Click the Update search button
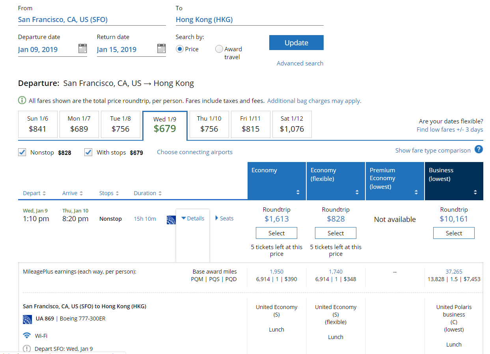 point(296,43)
